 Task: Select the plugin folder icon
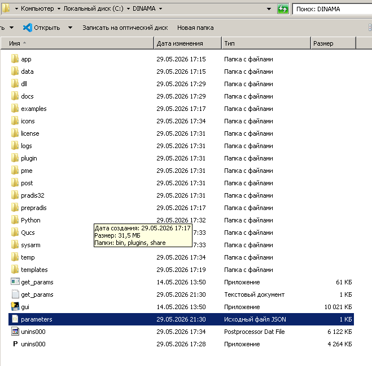click(15, 158)
